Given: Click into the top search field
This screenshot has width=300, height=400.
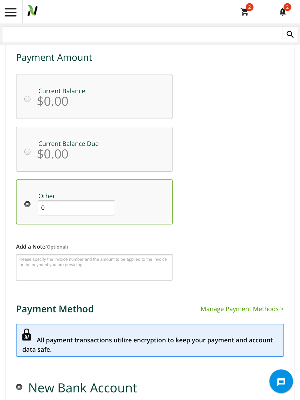Looking at the screenshot, I should click(142, 35).
